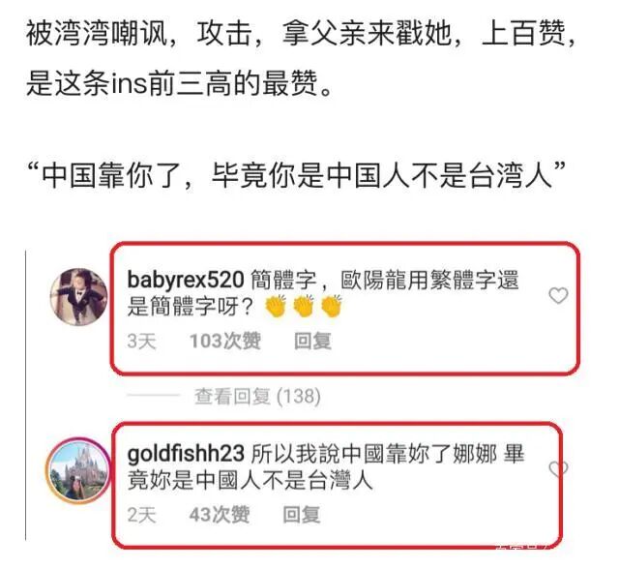Open the goldfishh23 username link
This screenshot has width=619, height=568.
point(186,454)
